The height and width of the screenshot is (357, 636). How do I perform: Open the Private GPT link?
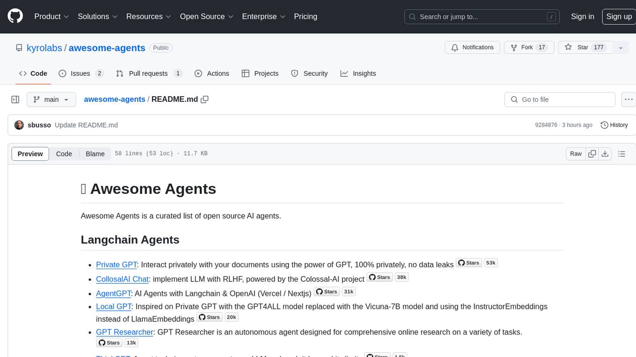click(x=116, y=264)
